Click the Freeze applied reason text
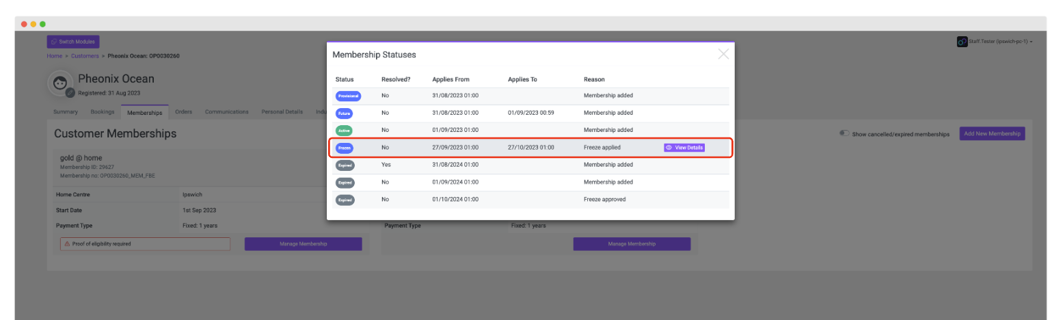Viewport: 1061px width, 320px height. click(x=602, y=147)
